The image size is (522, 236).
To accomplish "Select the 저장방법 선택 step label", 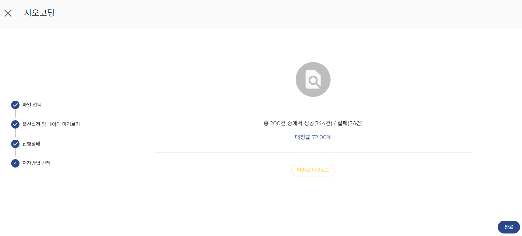I will (x=36, y=163).
